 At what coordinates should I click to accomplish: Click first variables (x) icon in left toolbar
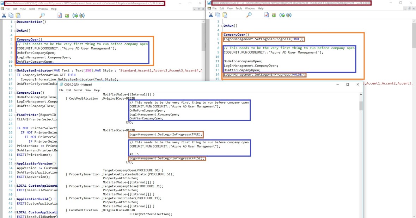click(75, 15)
